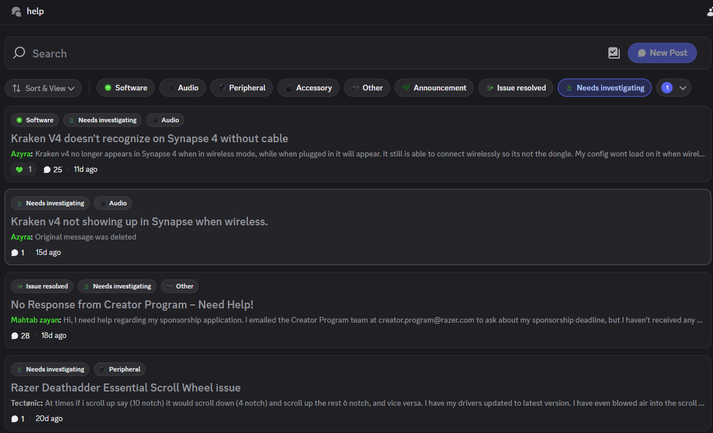Screen dimensions: 713x433
Task: Click Needs investigating tag on Deathadder post
Action: (x=50, y=369)
